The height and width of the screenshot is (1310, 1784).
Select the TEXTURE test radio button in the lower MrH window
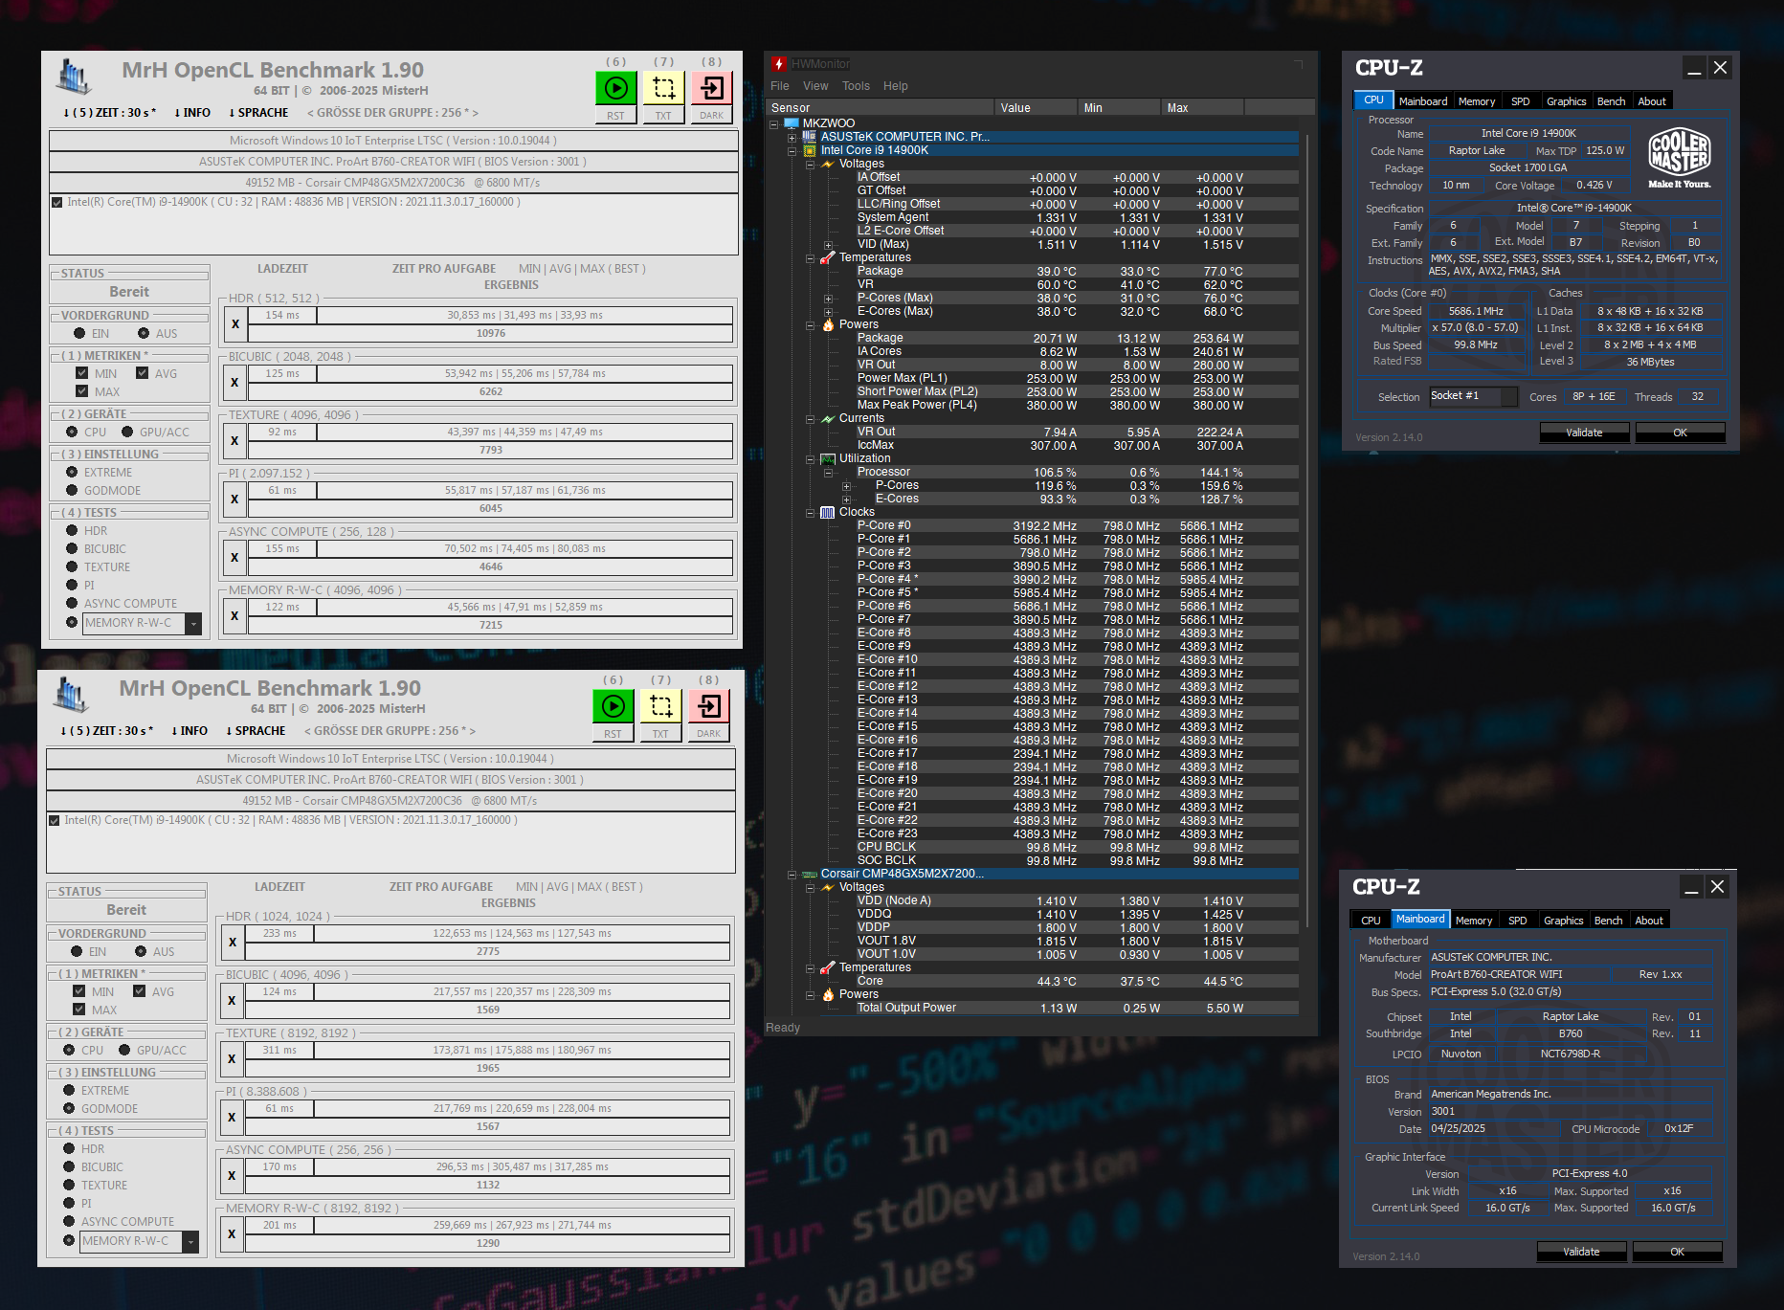pos(69,1185)
